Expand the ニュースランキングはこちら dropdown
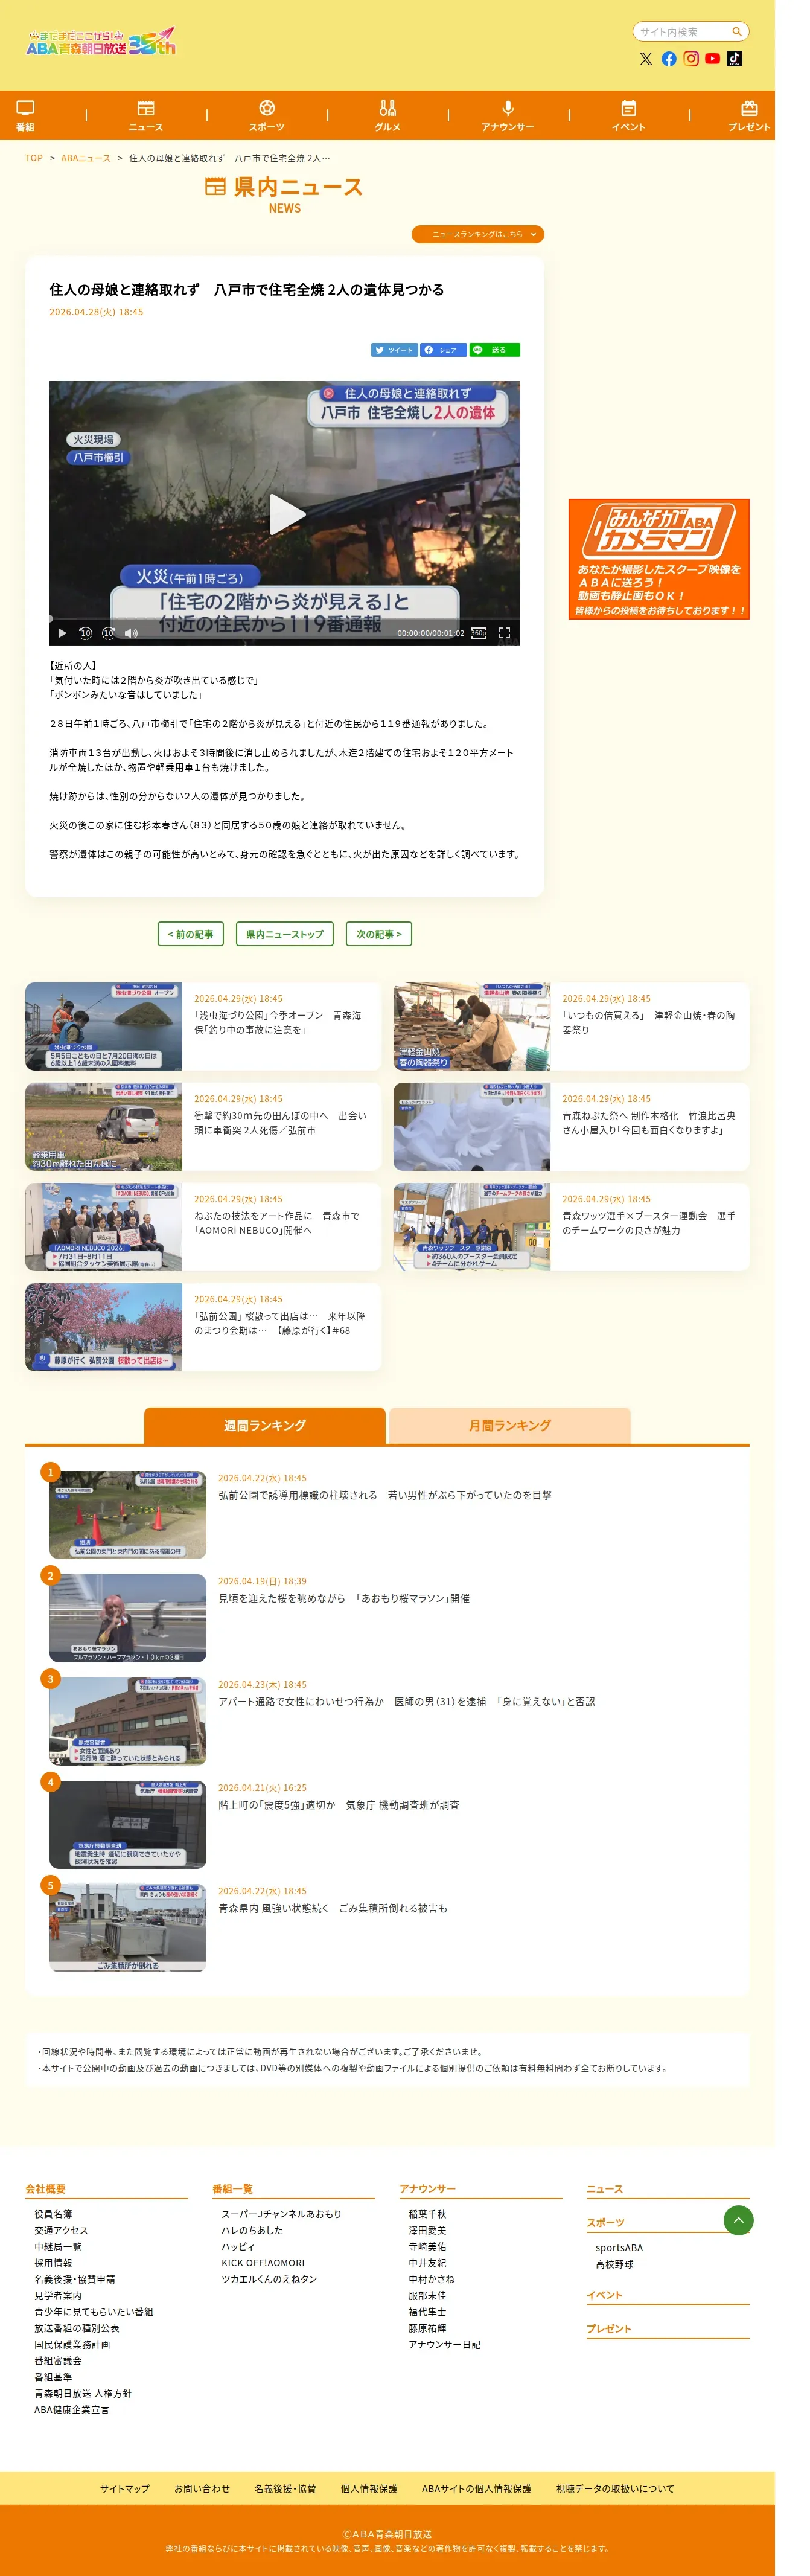The width and height of the screenshot is (810, 2576). 478,234
